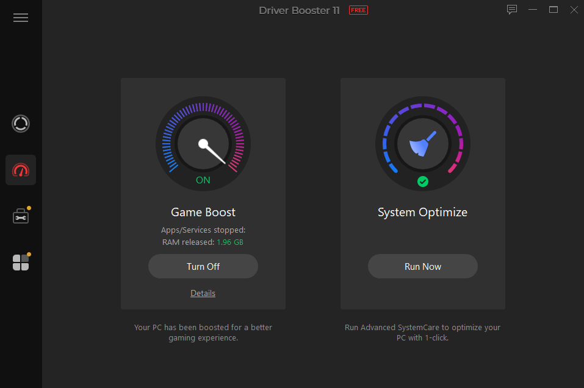This screenshot has width=584, height=388.
Task: Click the ON status under the Game Boost gauge
Action: (x=203, y=180)
